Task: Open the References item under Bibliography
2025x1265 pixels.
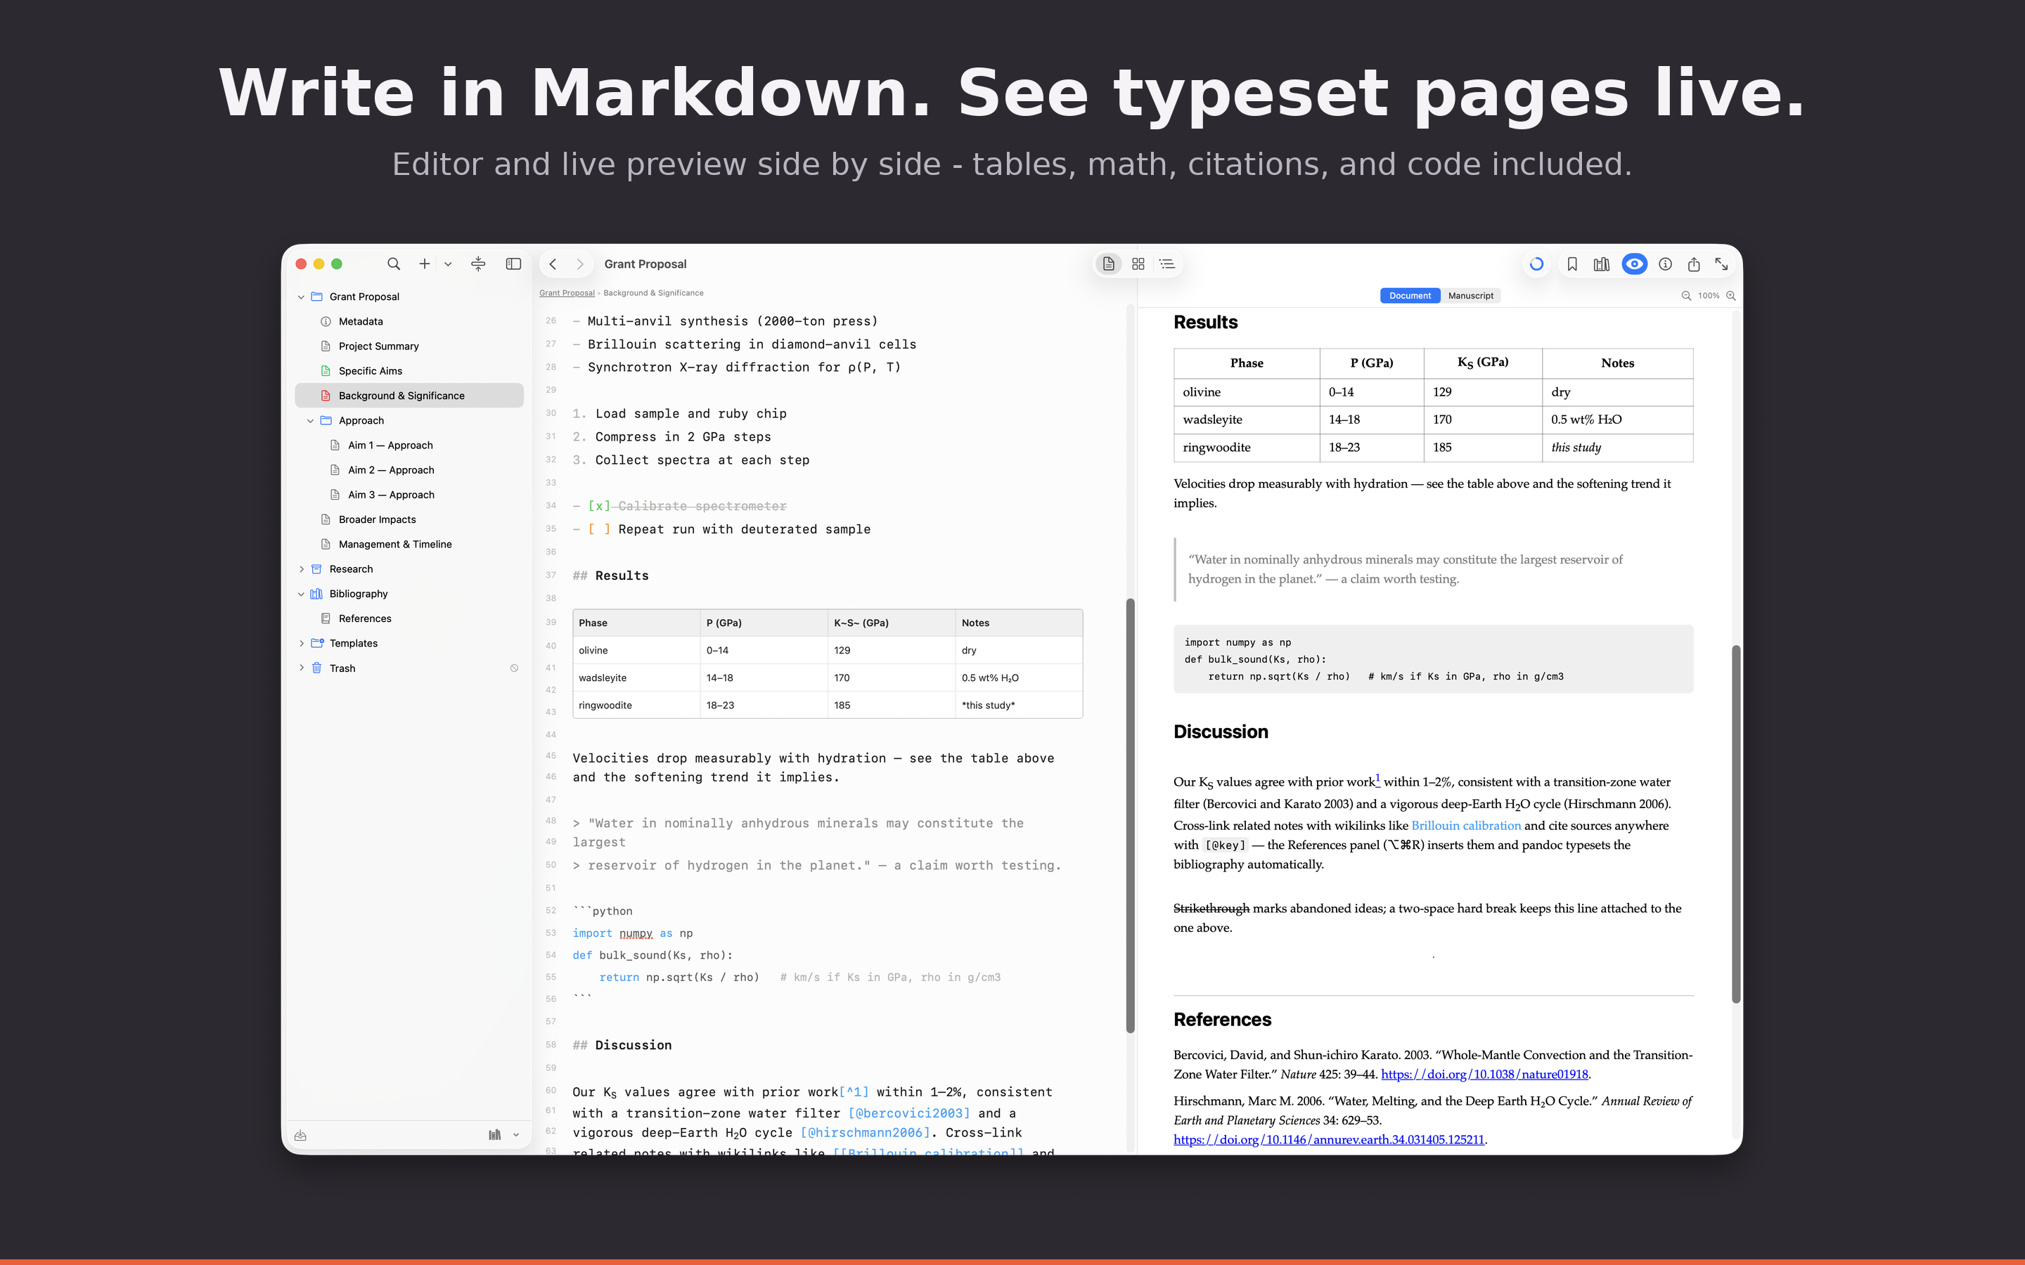Action: 409,618
